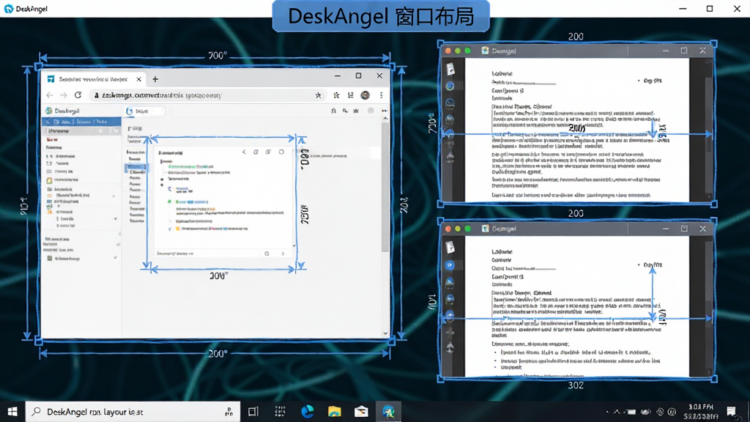The height and width of the screenshot is (422, 750).
Task: Click the back arrow in the inner dialog header
Action: 245,152
